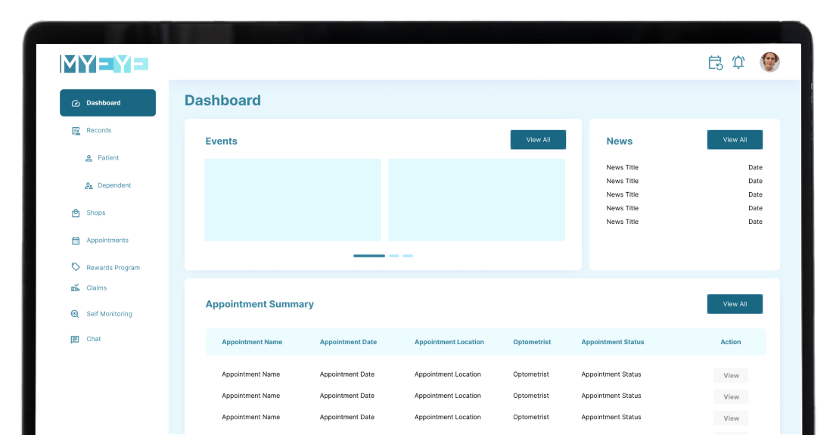Click the Records sidebar icon
The image size is (836, 435).
(x=76, y=131)
